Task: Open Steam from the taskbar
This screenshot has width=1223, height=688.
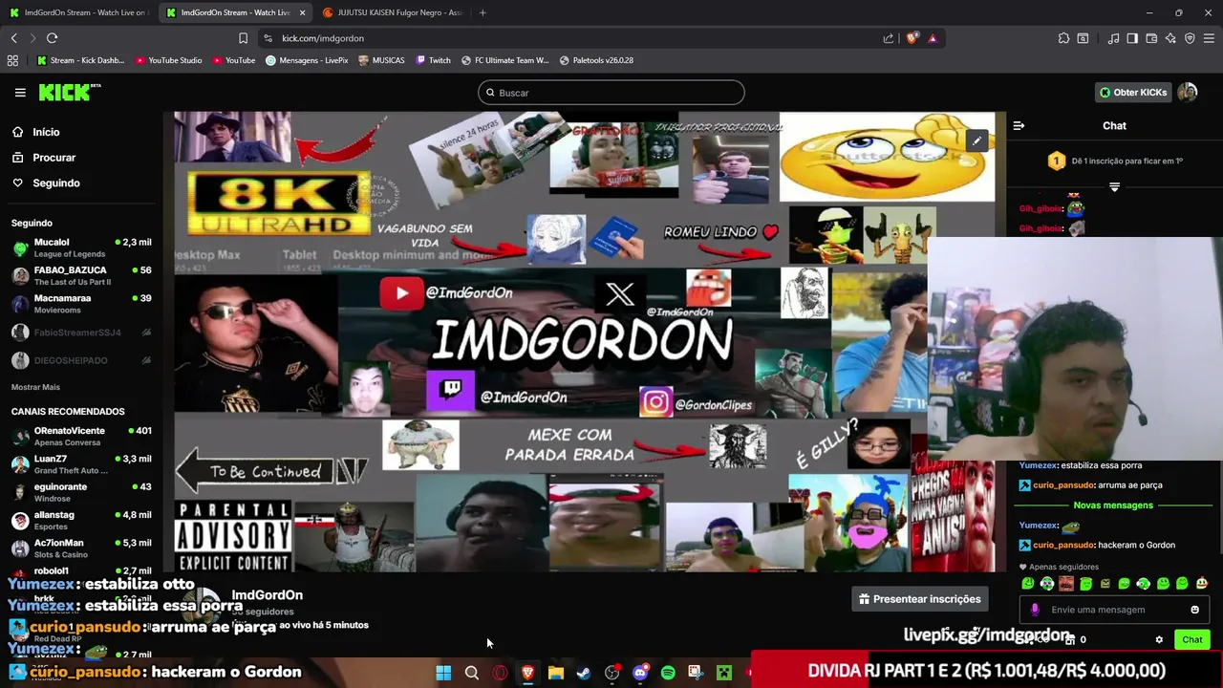Action: (x=584, y=673)
